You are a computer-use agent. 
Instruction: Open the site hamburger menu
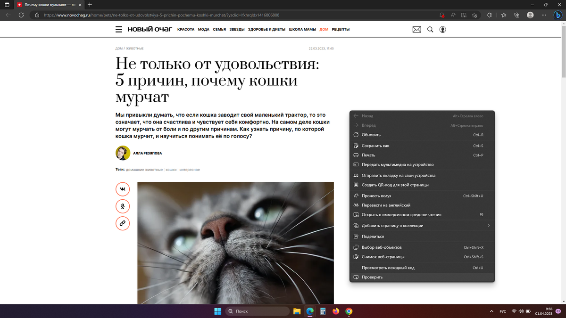click(119, 29)
